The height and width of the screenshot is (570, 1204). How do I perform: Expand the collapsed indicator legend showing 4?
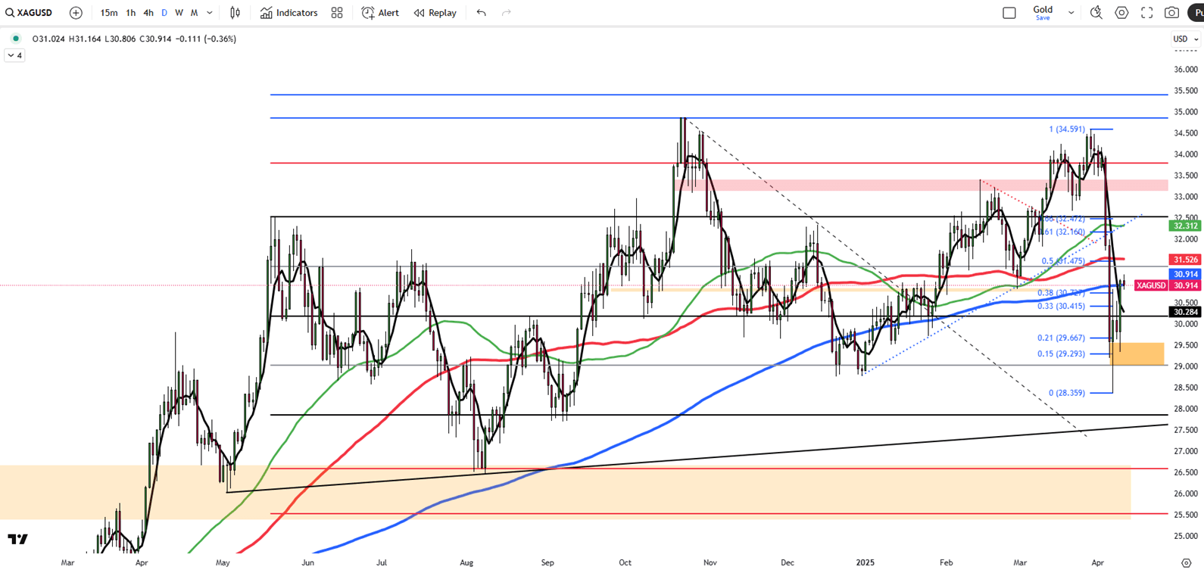14,55
